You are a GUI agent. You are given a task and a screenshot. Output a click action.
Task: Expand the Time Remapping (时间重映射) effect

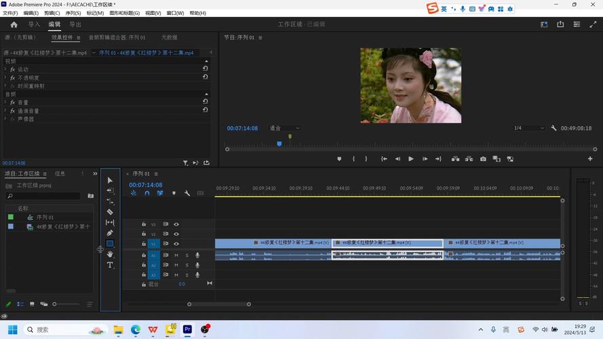coord(5,86)
